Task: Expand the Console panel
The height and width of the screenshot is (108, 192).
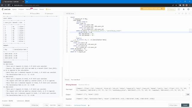Action: point(69,105)
